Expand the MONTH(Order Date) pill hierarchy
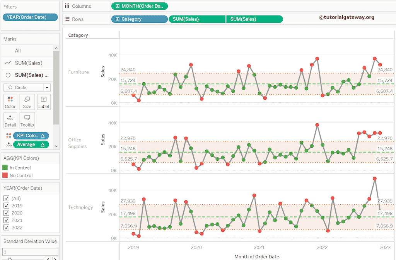Screen dimensions: 396x260 click(x=118, y=6)
